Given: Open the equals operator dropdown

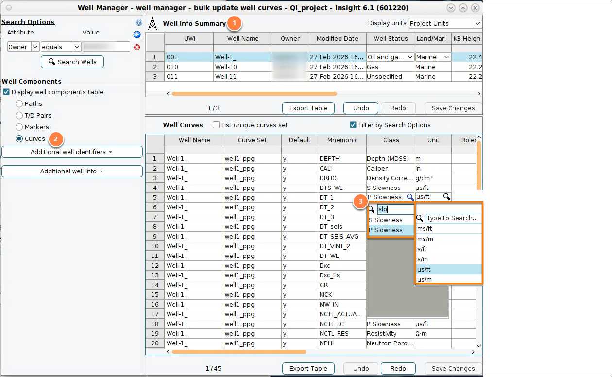Looking at the screenshot, I should click(61, 47).
